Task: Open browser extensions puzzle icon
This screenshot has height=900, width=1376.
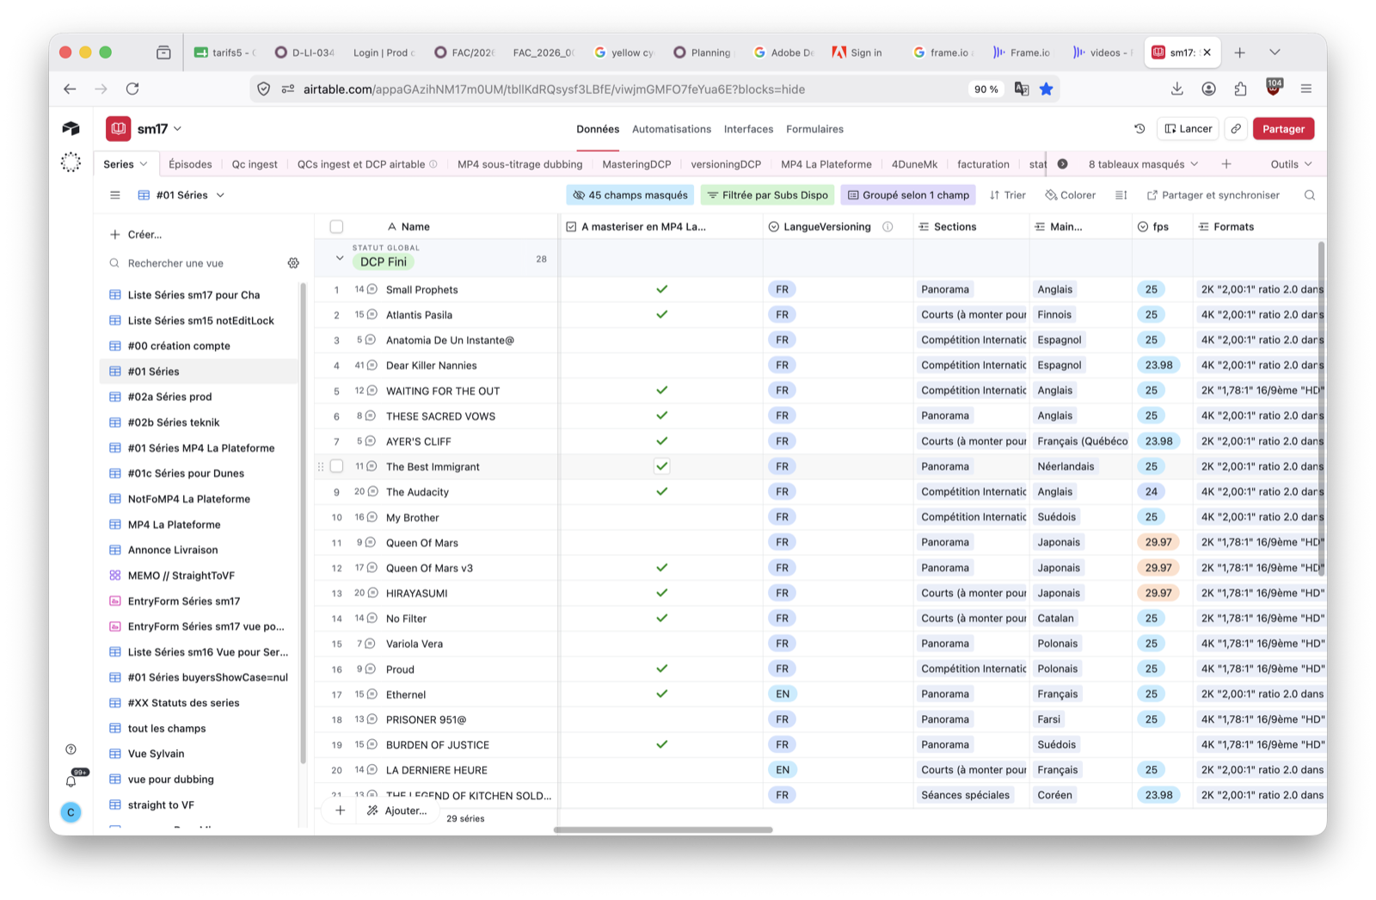Action: click(1240, 89)
